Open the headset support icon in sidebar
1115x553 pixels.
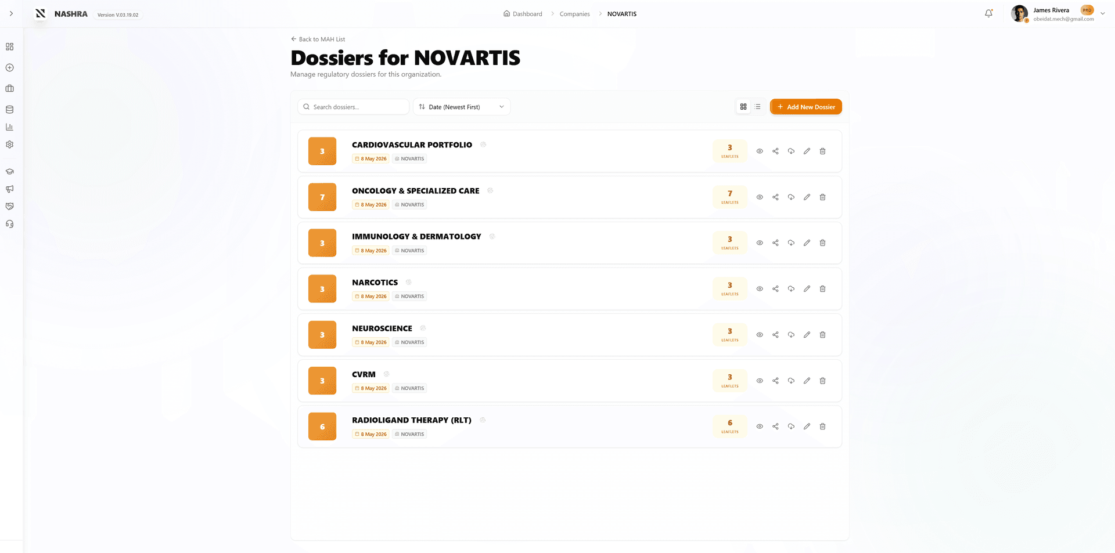click(x=10, y=224)
